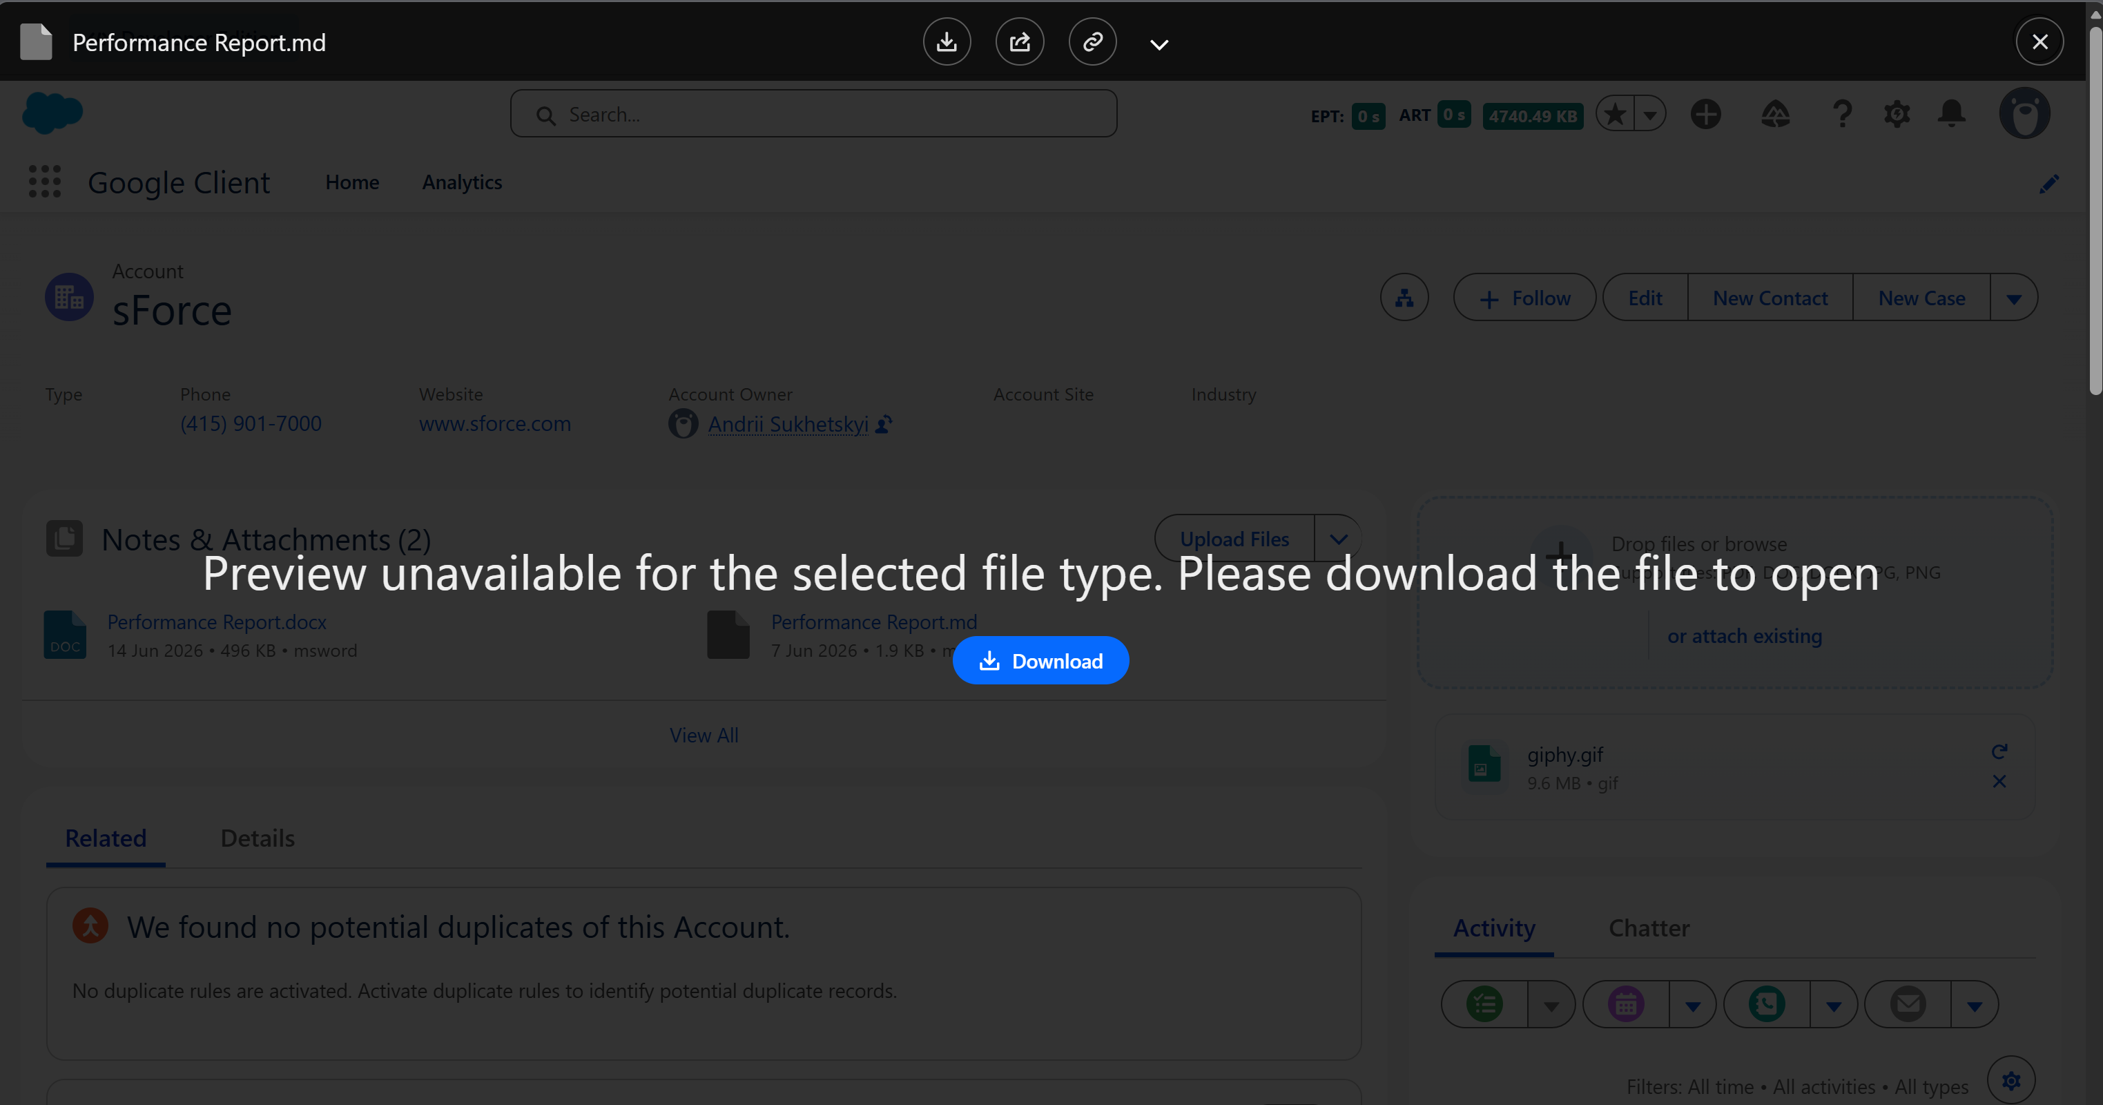Click the Salesforce cloud logo

coord(52,113)
